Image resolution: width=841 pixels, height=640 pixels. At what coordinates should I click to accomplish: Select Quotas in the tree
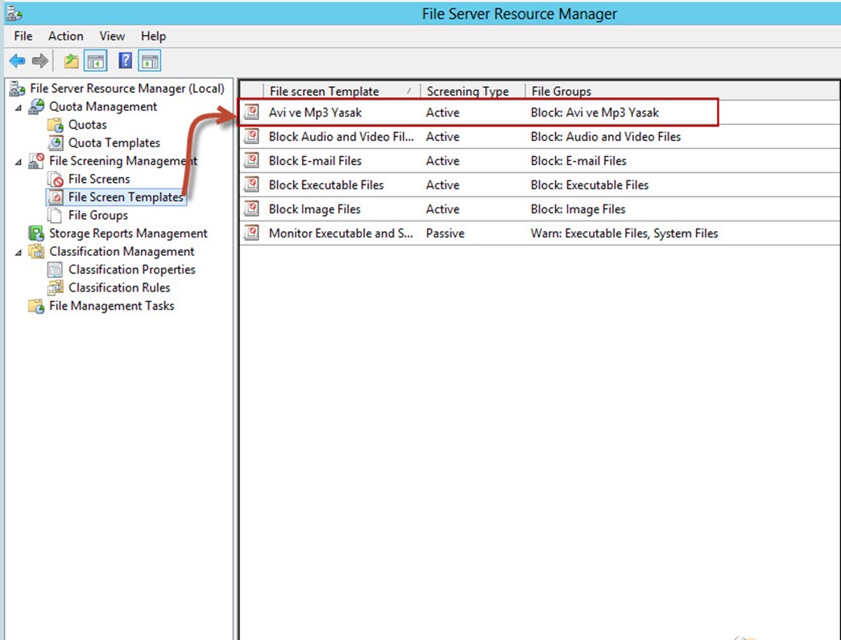(88, 125)
